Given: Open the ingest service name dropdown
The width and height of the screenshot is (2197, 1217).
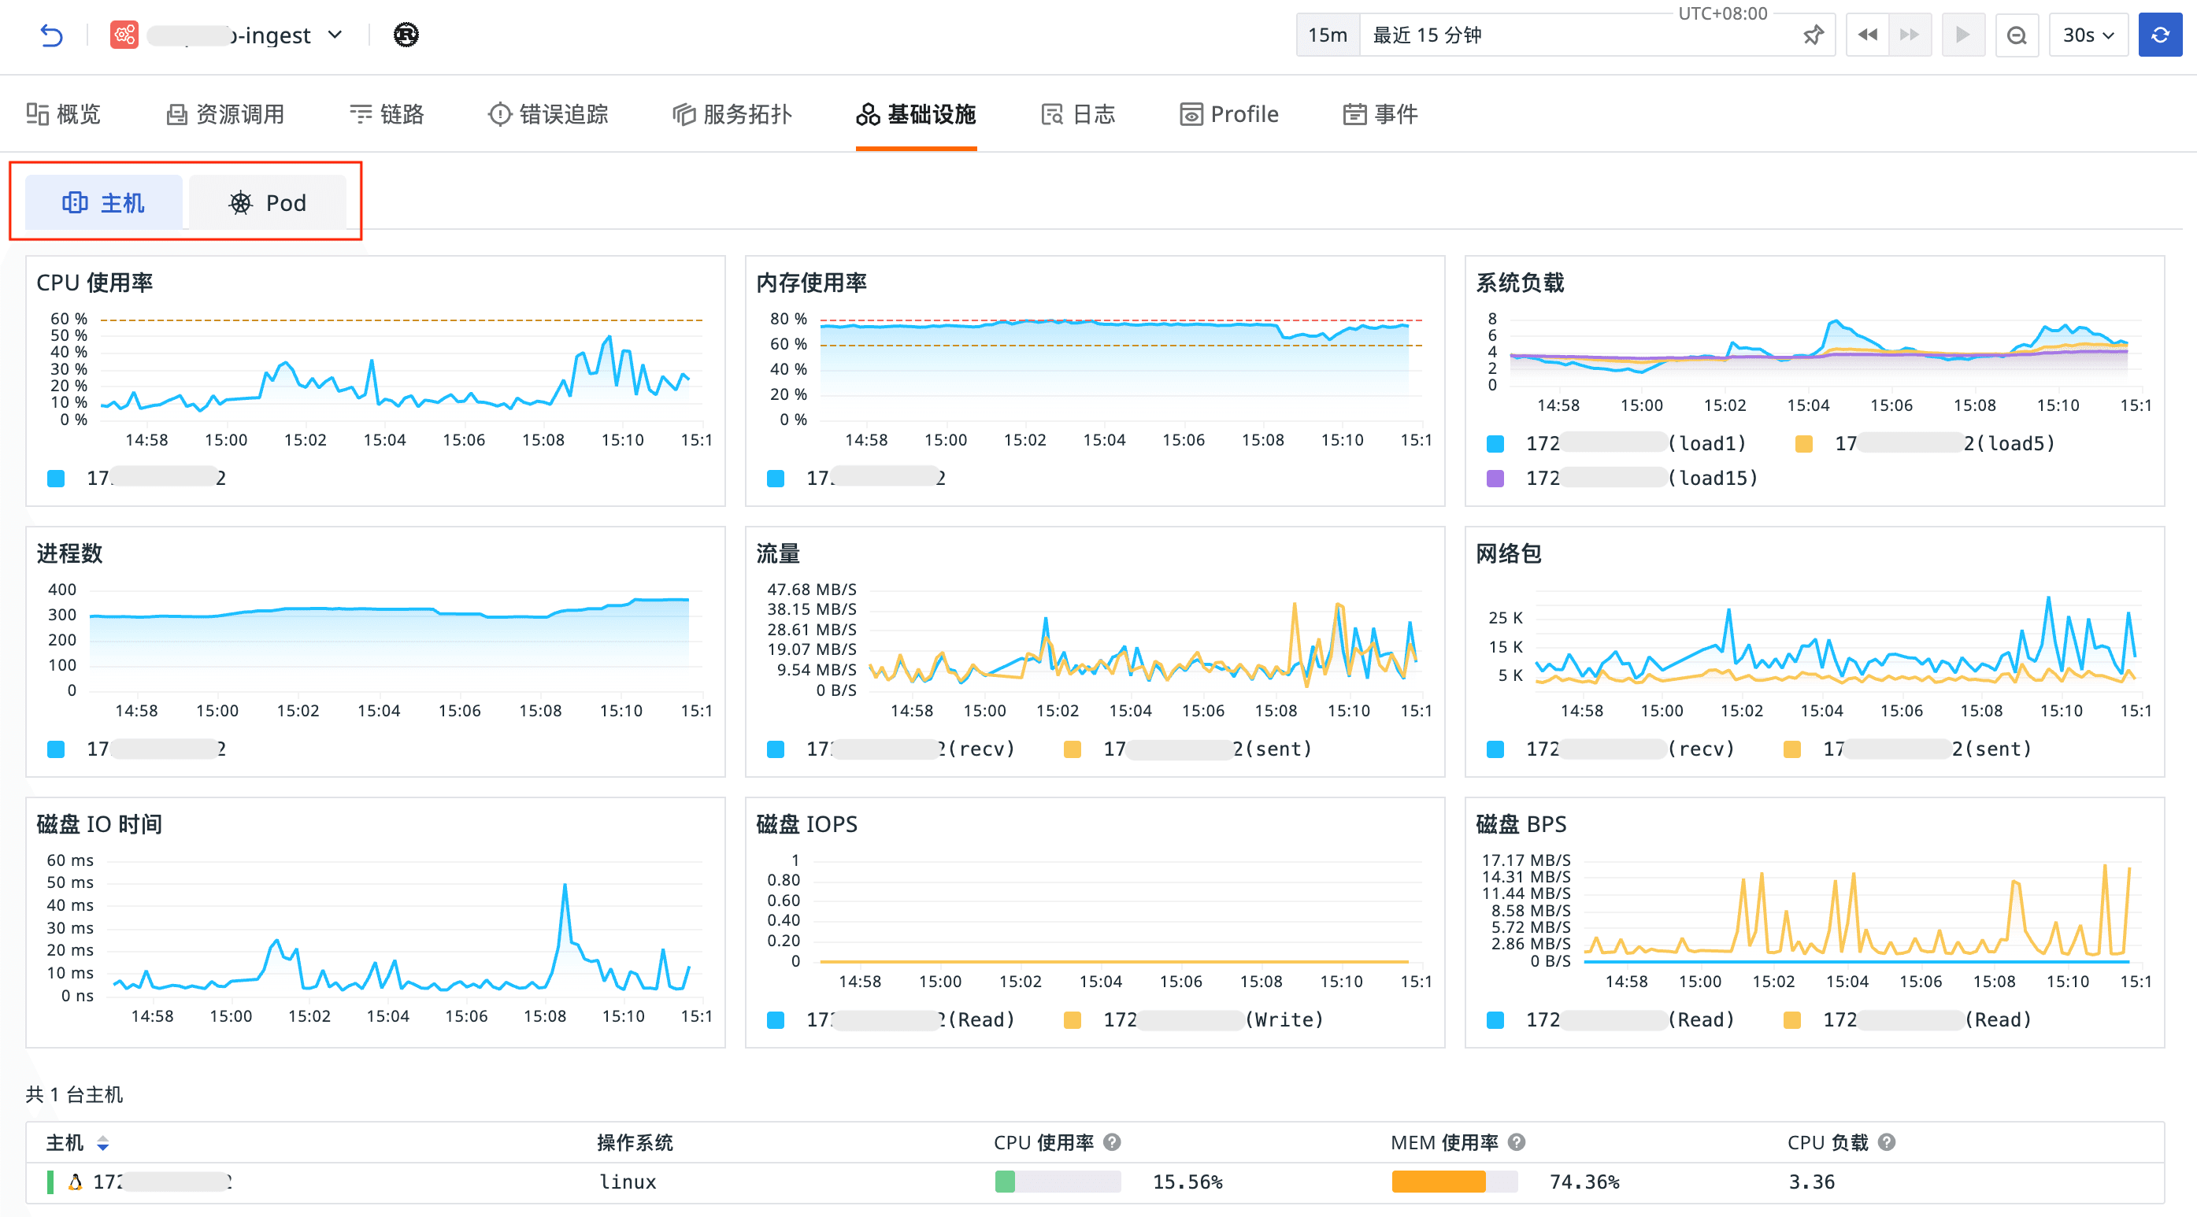Looking at the screenshot, I should [335, 35].
